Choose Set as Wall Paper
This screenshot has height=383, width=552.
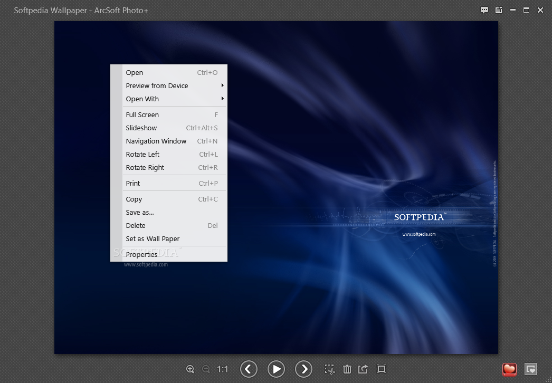point(174,238)
